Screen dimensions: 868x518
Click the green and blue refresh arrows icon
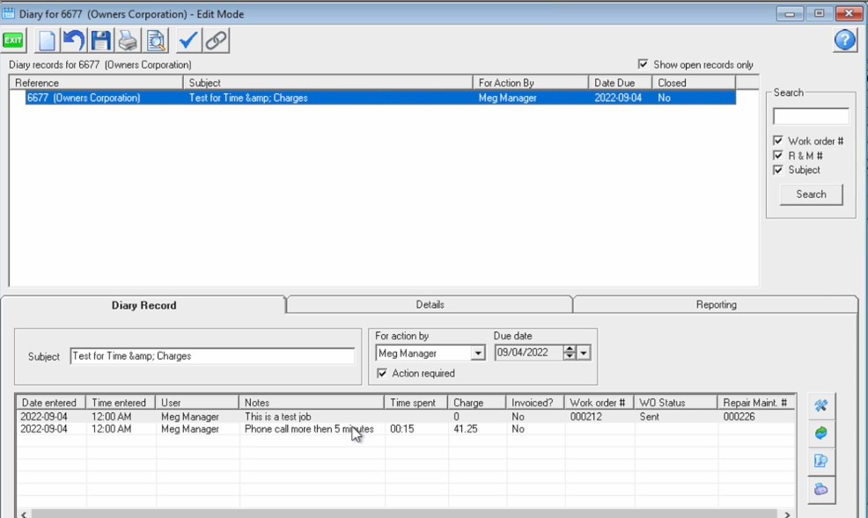click(820, 434)
